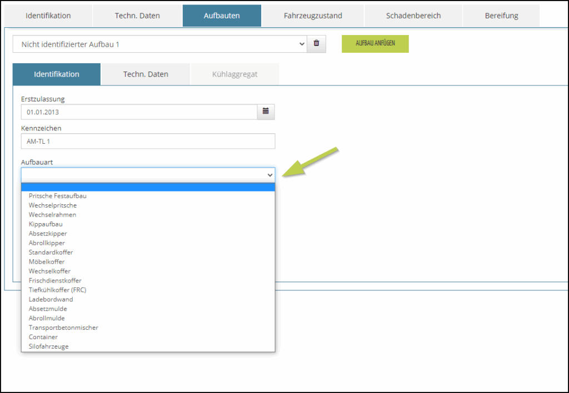The width and height of the screenshot is (569, 393).
Task: Go to the Bereifung tab
Action: [501, 16]
